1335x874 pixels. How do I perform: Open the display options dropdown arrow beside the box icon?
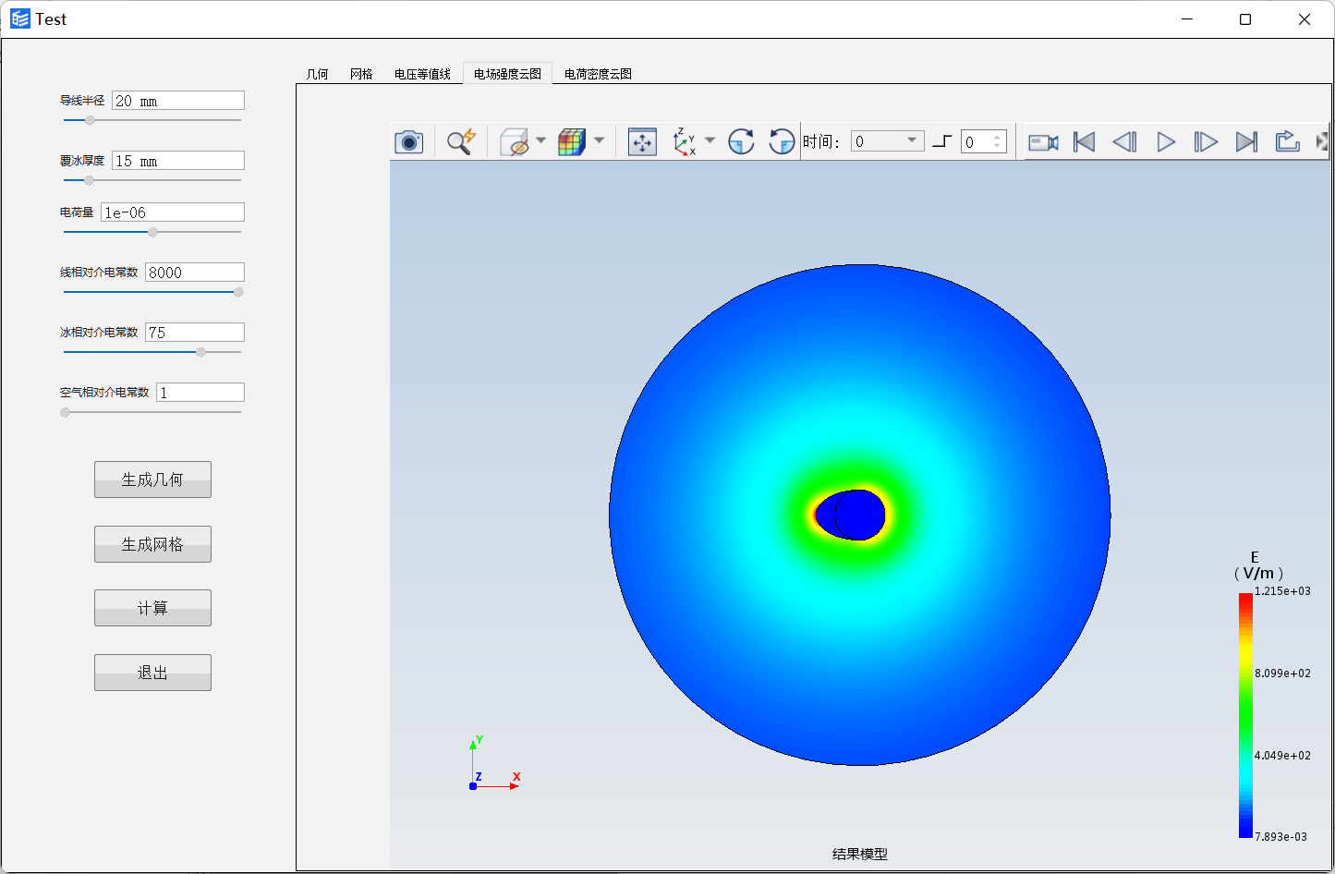(x=540, y=140)
